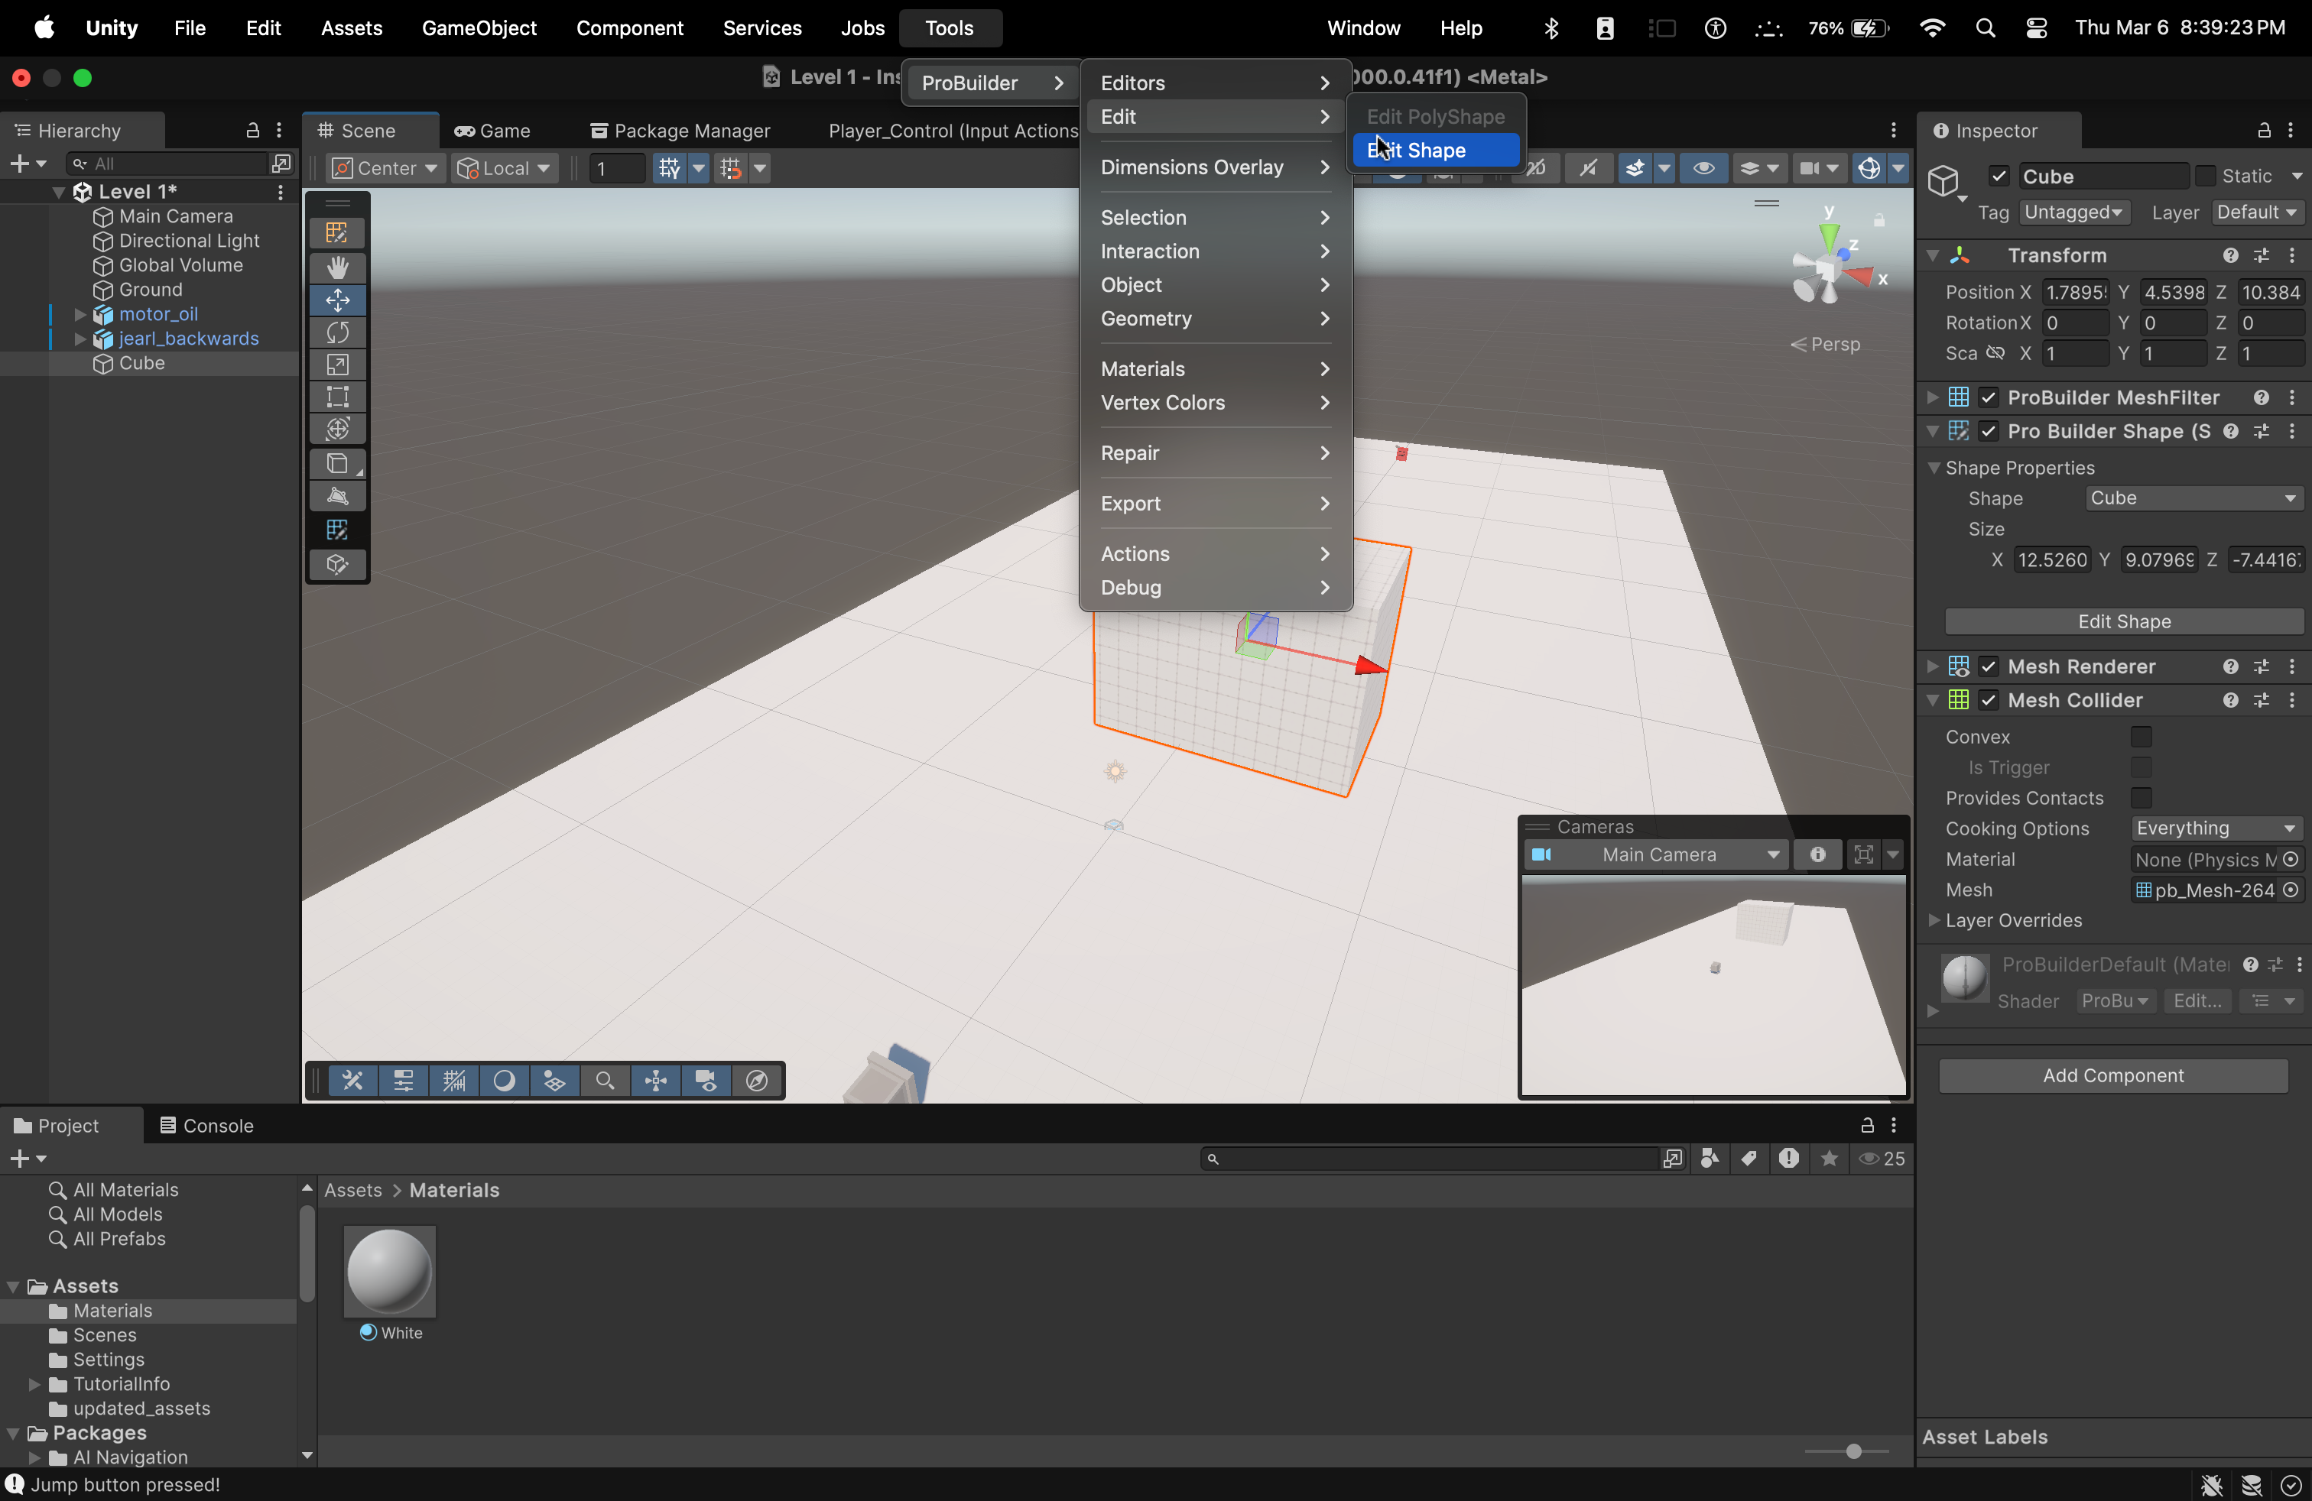Viewport: 2312px width, 1501px height.
Task: Select the Hand view tool
Action: coord(337,267)
